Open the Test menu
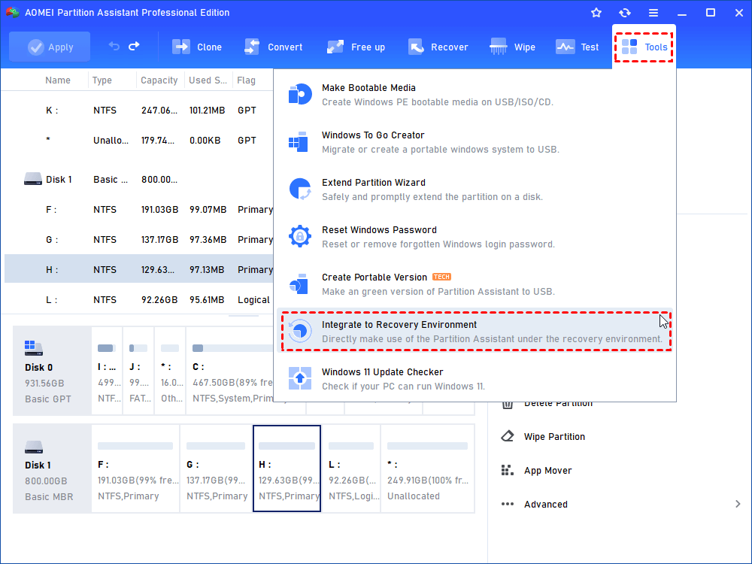The width and height of the screenshot is (752, 564). (x=577, y=47)
